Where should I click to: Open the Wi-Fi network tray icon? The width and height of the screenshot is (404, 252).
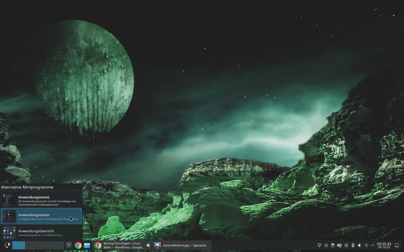(366, 245)
